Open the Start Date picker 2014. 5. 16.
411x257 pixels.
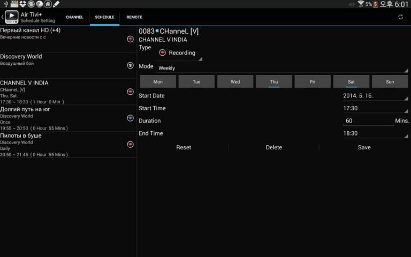pyautogui.click(x=375, y=96)
